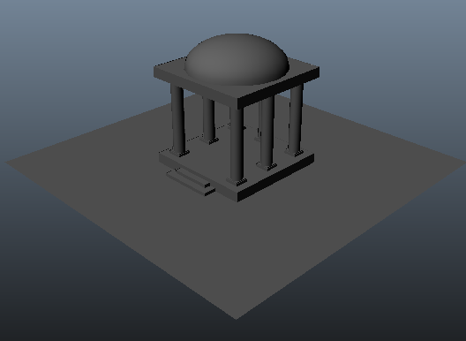The height and width of the screenshot is (341, 466).
Task: Select the dome on the pavilion roof
Action: click(x=237, y=59)
